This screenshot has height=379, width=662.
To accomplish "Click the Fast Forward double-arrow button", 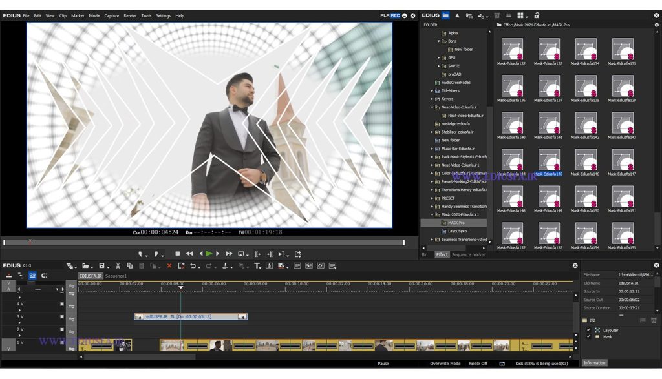I will point(229,254).
